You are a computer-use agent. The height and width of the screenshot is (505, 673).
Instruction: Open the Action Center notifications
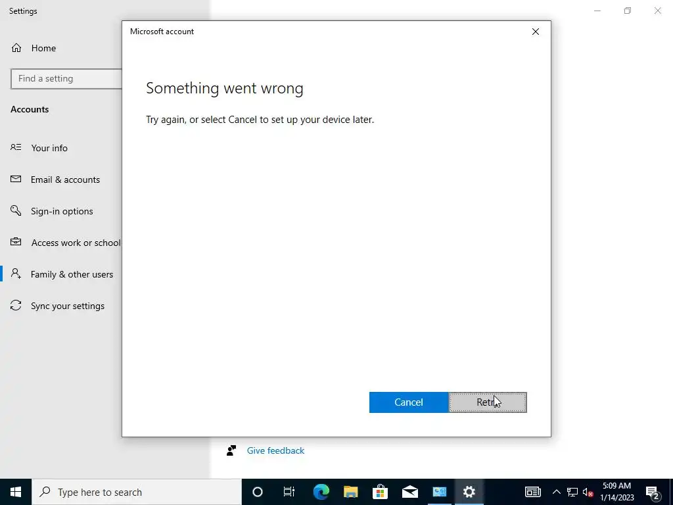point(653,492)
